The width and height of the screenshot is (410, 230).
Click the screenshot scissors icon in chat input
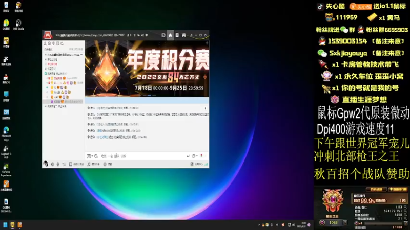(x=96, y=156)
